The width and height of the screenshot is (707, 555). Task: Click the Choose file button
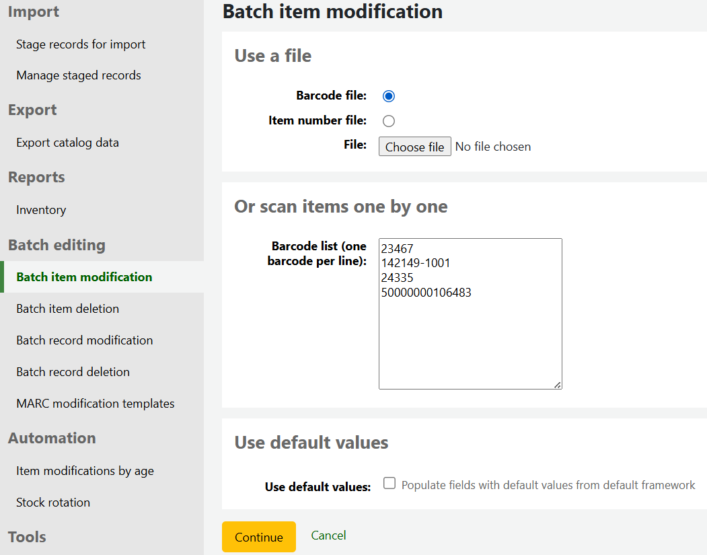click(414, 147)
